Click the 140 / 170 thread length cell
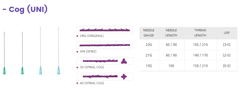Image resolution: width=240 pixels, height=106 pixels. click(200, 55)
